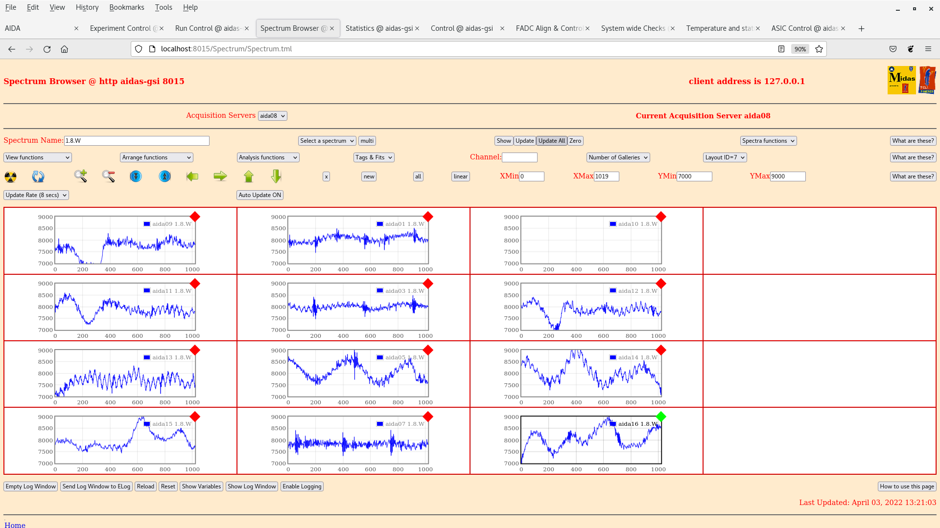Click red diamond marker on aida11 spectrum
The height and width of the screenshot is (528, 940).
(x=195, y=284)
